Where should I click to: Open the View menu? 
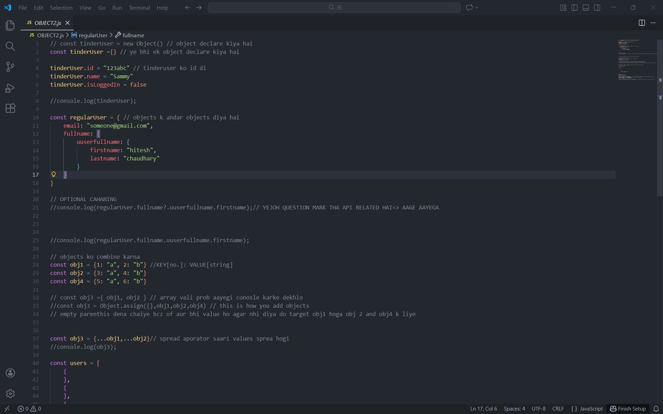point(85,8)
